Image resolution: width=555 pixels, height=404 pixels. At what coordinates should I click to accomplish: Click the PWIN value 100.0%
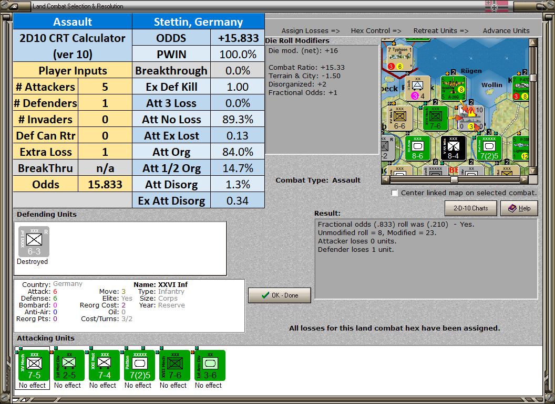[x=238, y=54]
